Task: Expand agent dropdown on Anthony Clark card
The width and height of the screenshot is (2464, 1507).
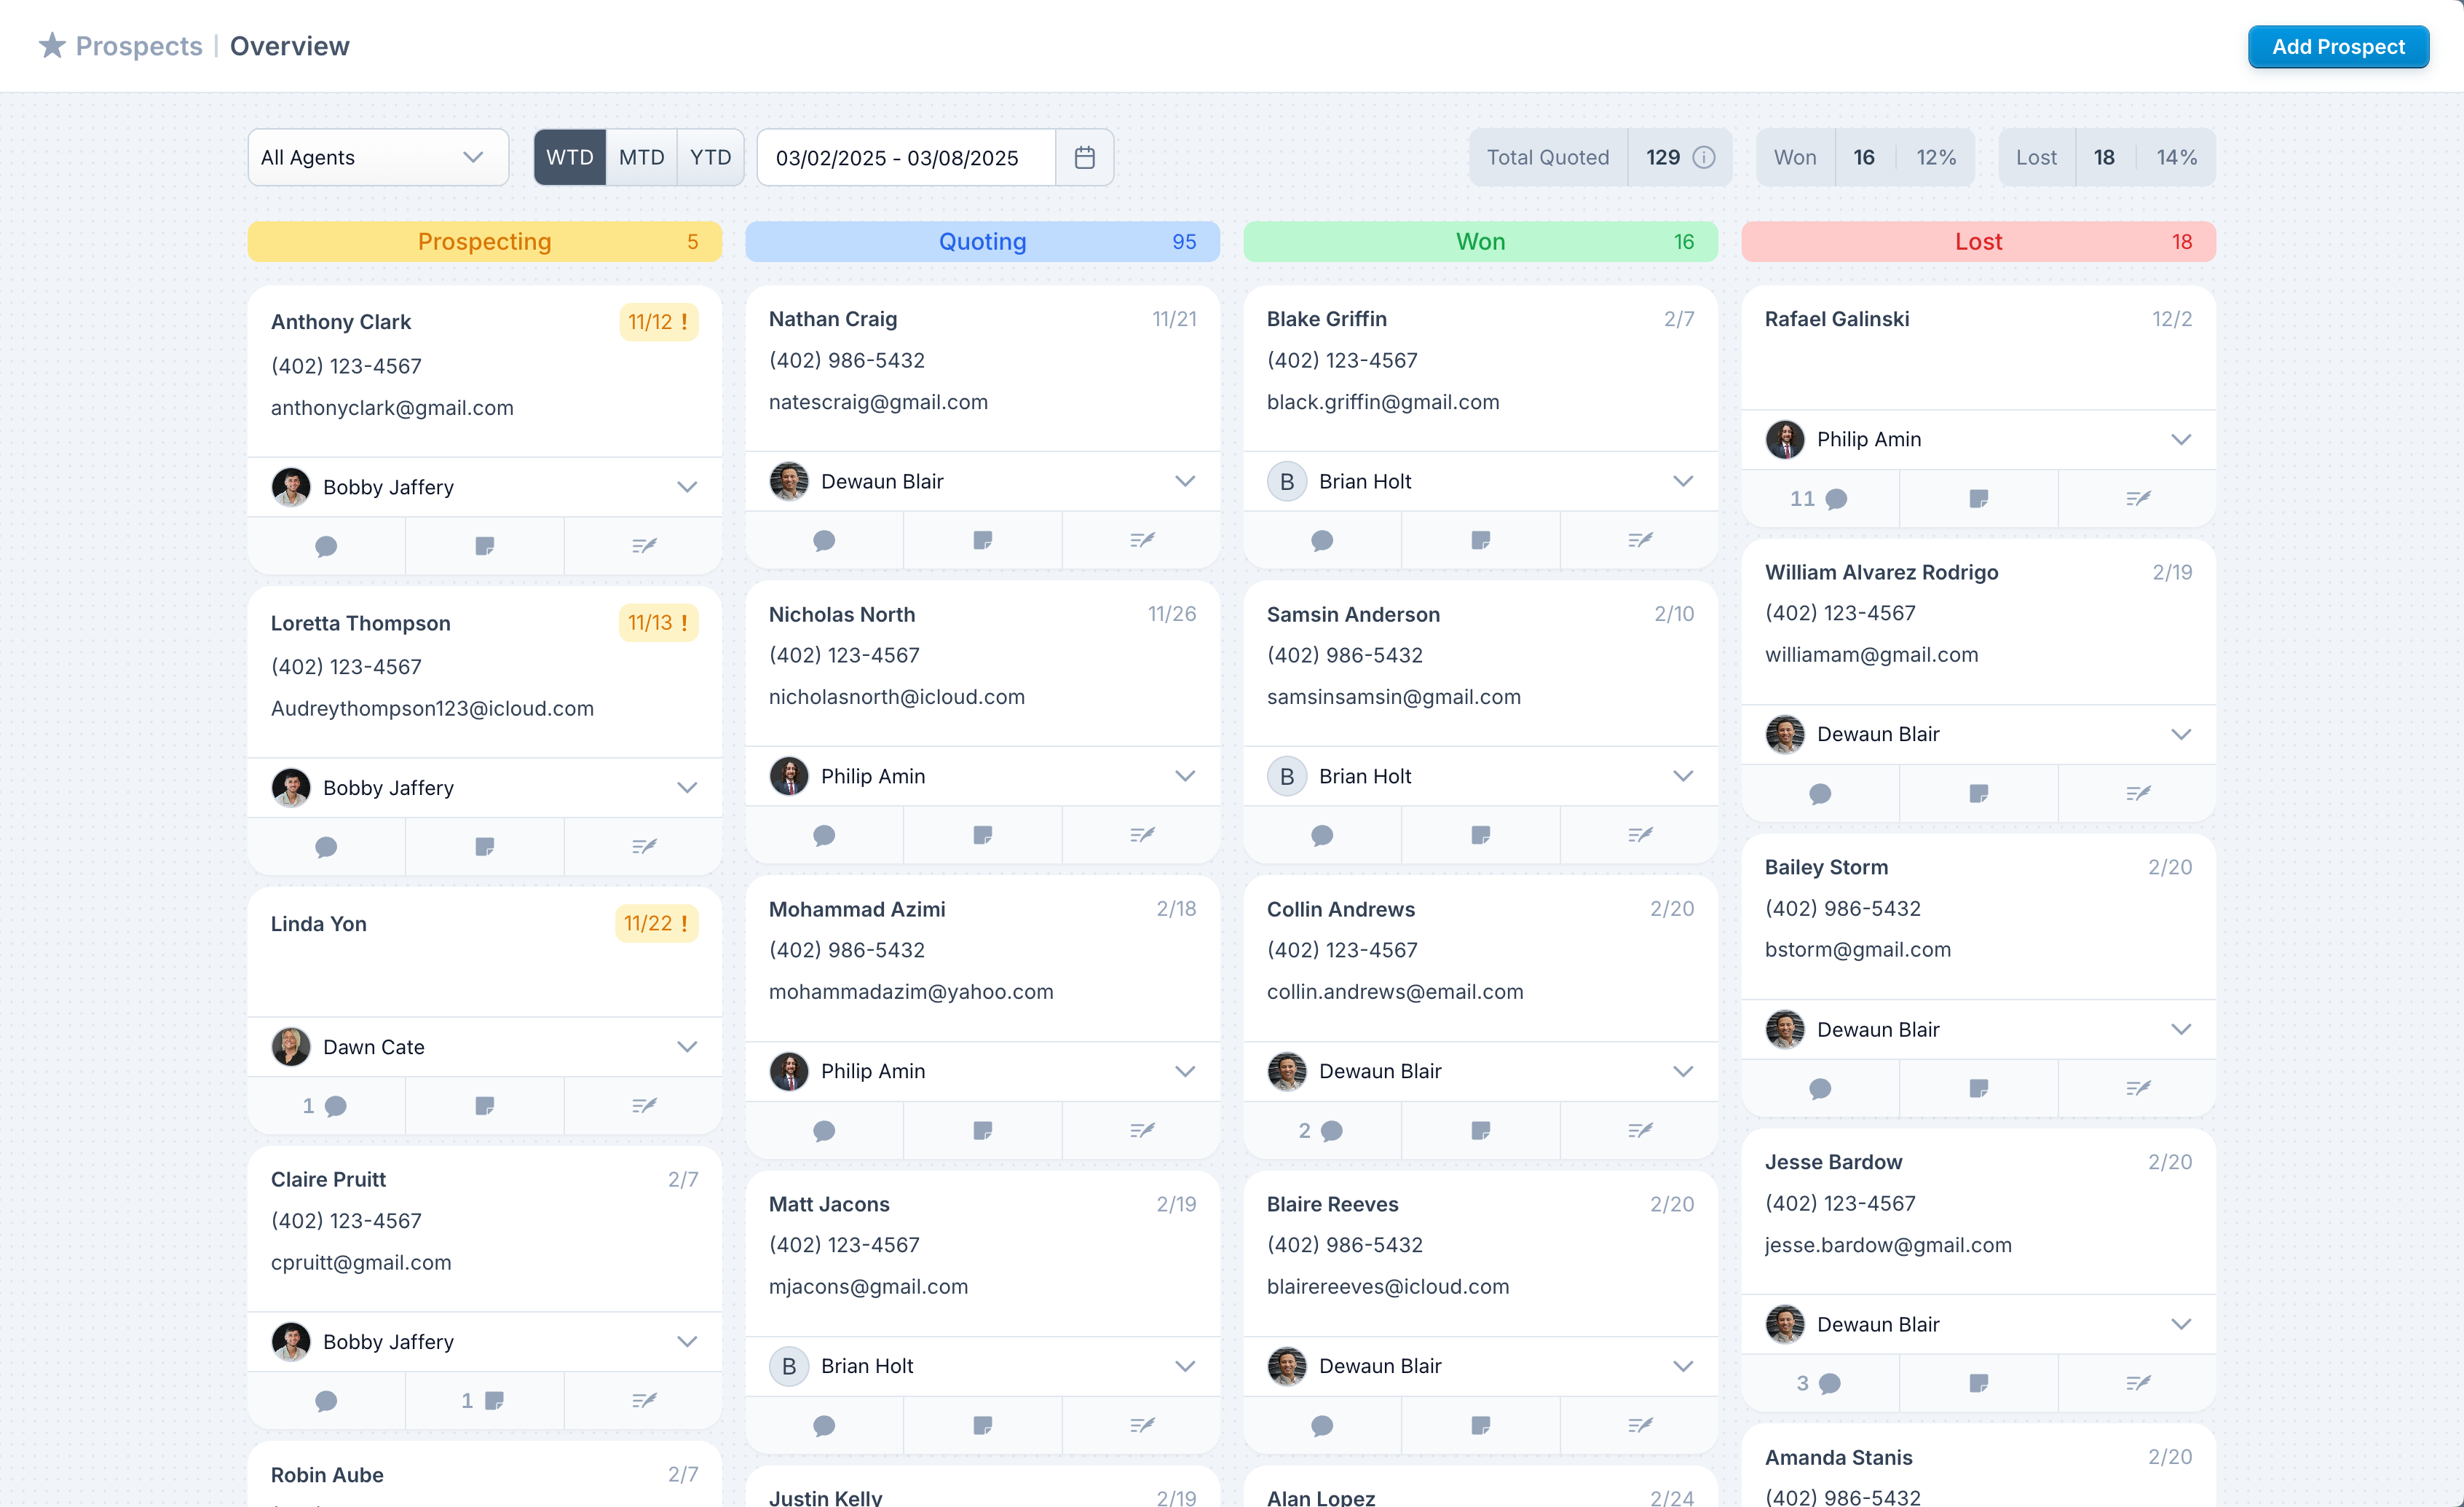Action: (x=686, y=487)
